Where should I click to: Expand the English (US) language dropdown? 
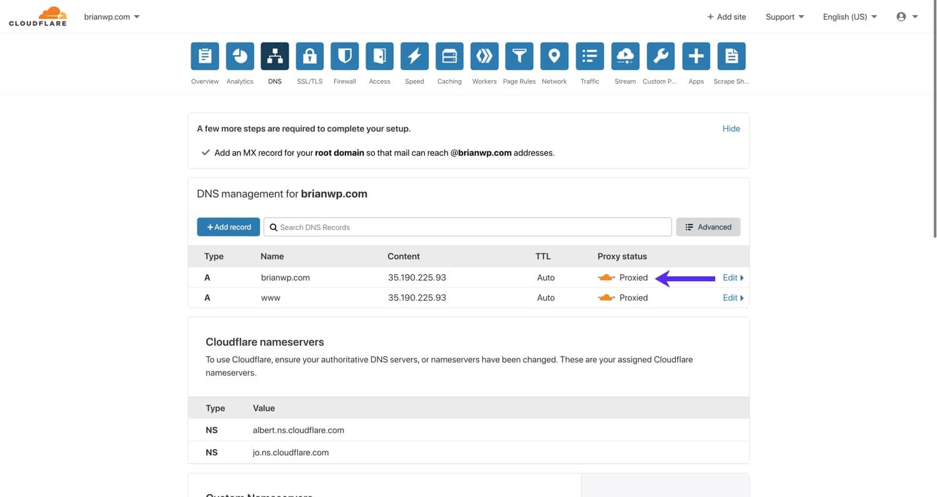click(850, 17)
